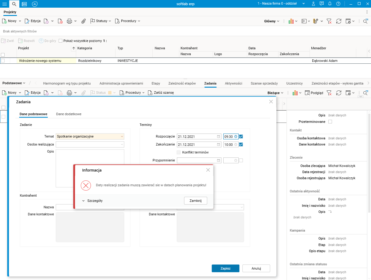The height and width of the screenshot is (280, 371).
Task: Refresh the Zadania list
Action: (339, 93)
